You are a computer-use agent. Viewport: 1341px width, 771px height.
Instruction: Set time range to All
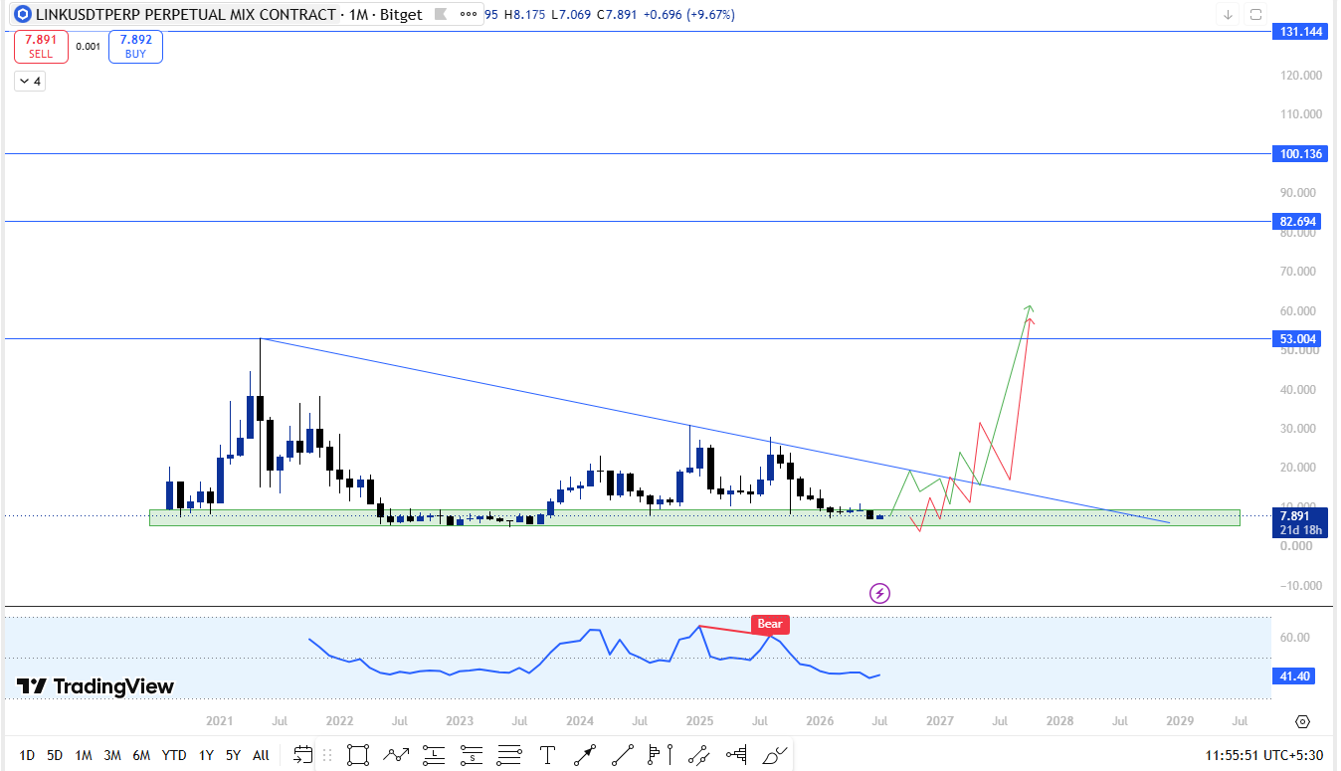261,755
